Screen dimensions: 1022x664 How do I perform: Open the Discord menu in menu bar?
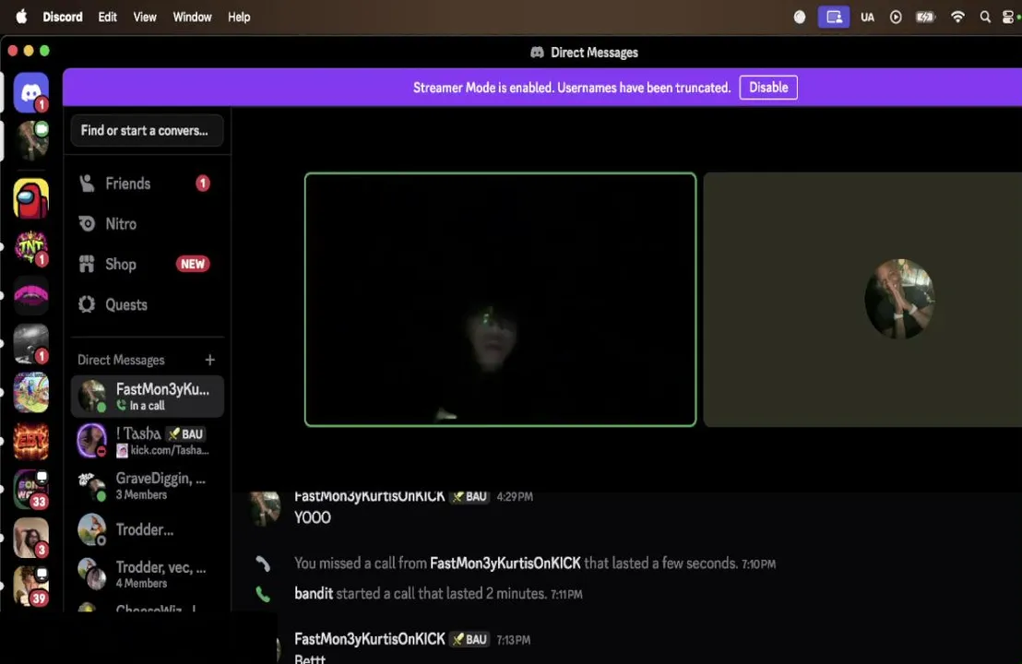[63, 17]
